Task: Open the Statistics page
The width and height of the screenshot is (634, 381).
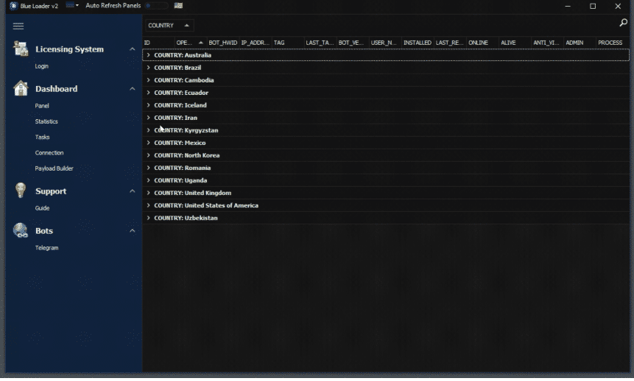Action: coord(46,121)
